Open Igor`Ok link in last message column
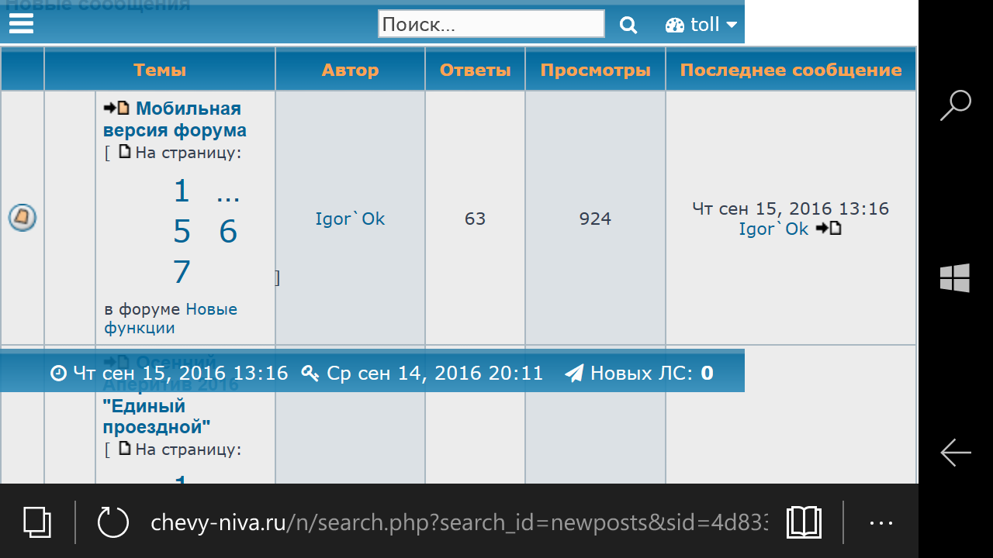Viewport: 993px width, 558px height. [x=773, y=229]
